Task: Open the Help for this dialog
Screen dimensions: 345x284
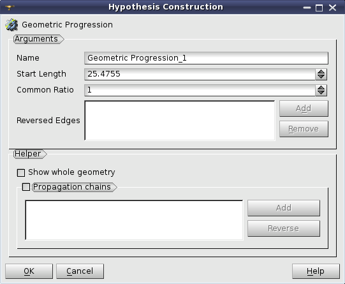Action: pyautogui.click(x=316, y=271)
